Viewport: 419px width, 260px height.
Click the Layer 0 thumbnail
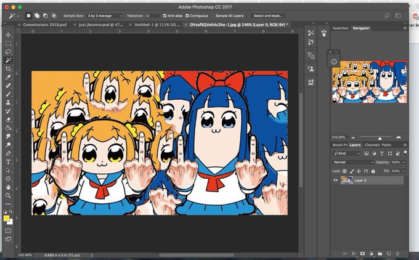click(x=346, y=181)
